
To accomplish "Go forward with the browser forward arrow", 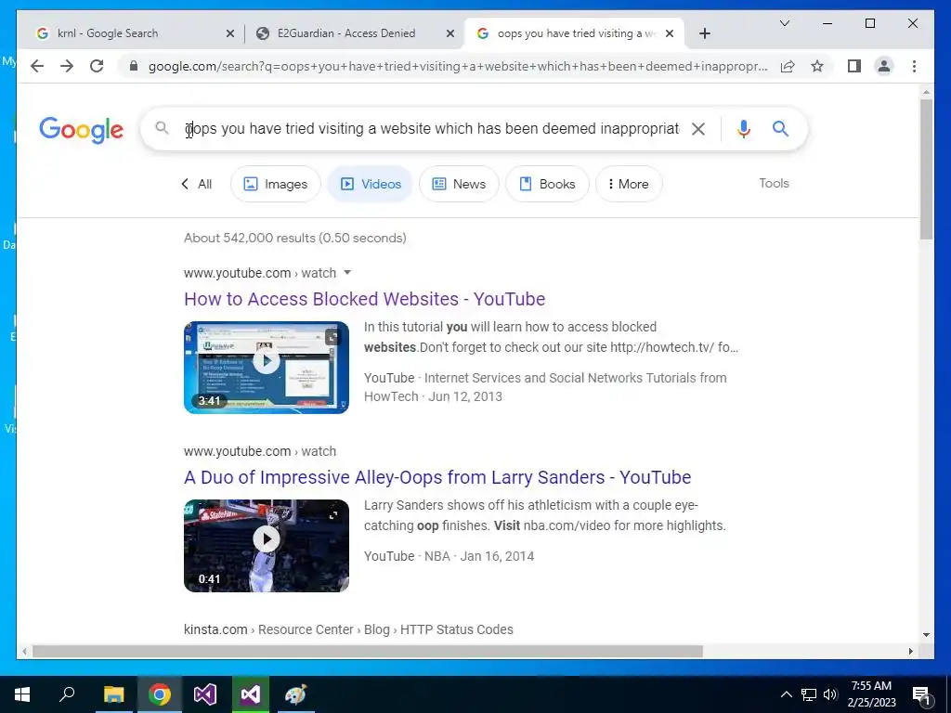I will tap(67, 66).
